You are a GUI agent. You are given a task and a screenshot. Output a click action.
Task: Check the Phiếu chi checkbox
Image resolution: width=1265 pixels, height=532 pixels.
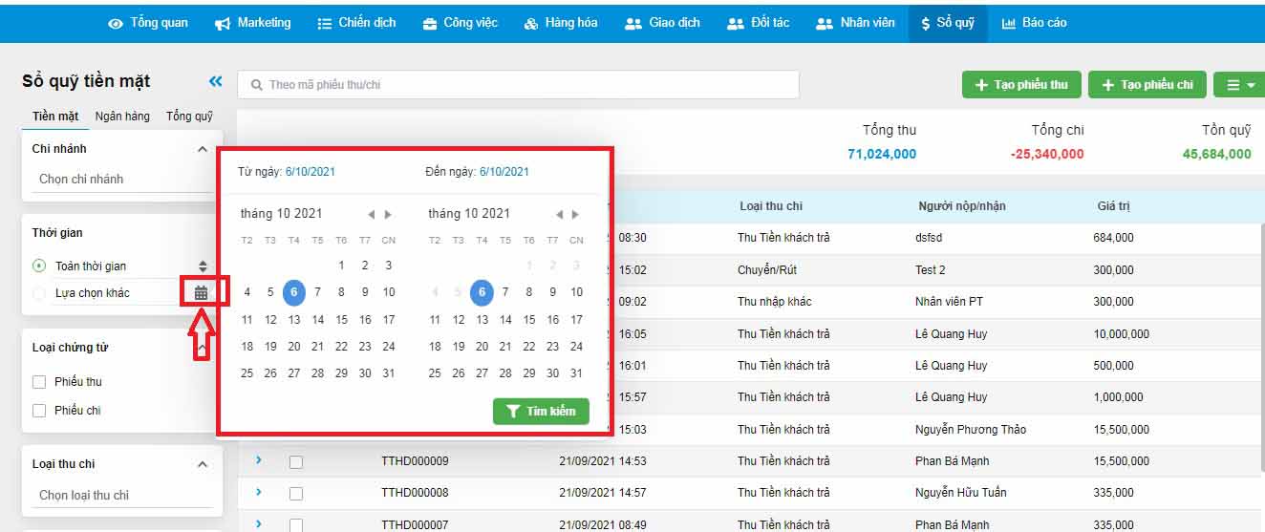tap(39, 411)
